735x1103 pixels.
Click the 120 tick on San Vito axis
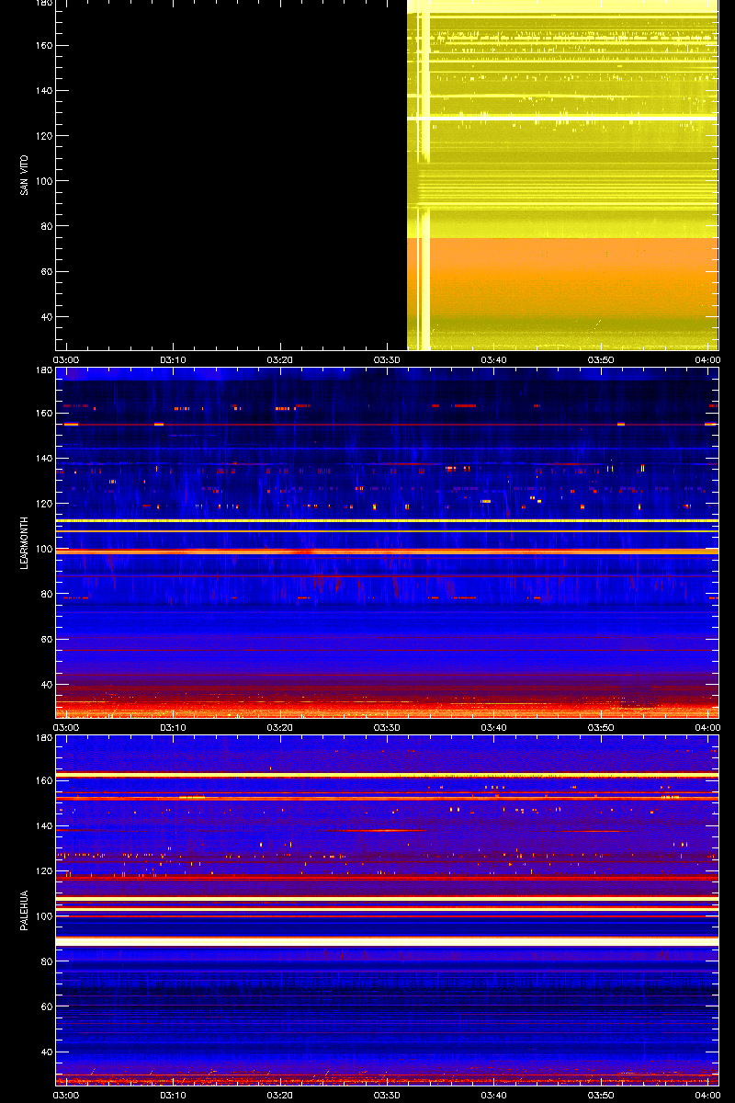tap(43, 136)
